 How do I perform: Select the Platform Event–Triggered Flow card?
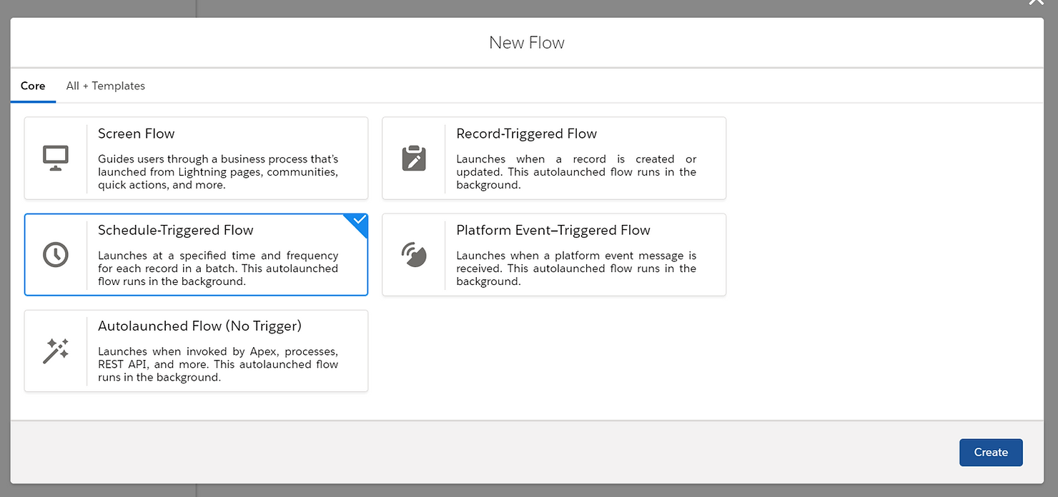pos(554,254)
